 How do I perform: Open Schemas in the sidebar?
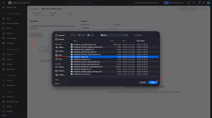pos(9,54)
